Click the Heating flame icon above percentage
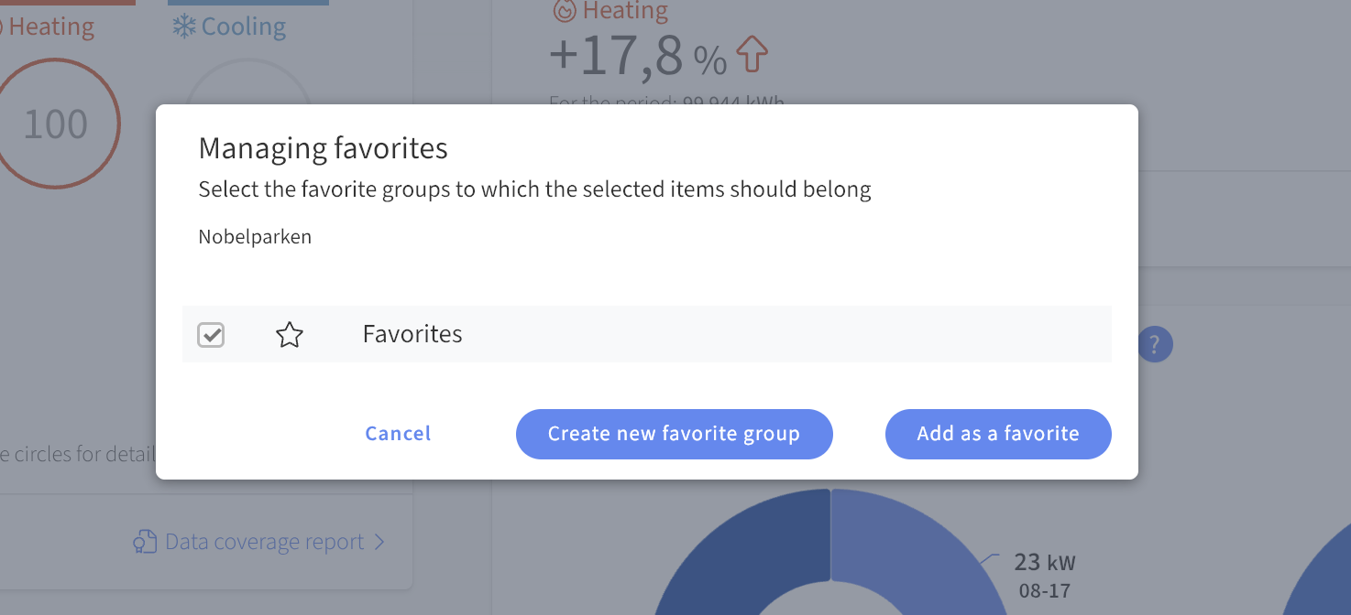Screen dimensions: 1351x615 coord(565,11)
